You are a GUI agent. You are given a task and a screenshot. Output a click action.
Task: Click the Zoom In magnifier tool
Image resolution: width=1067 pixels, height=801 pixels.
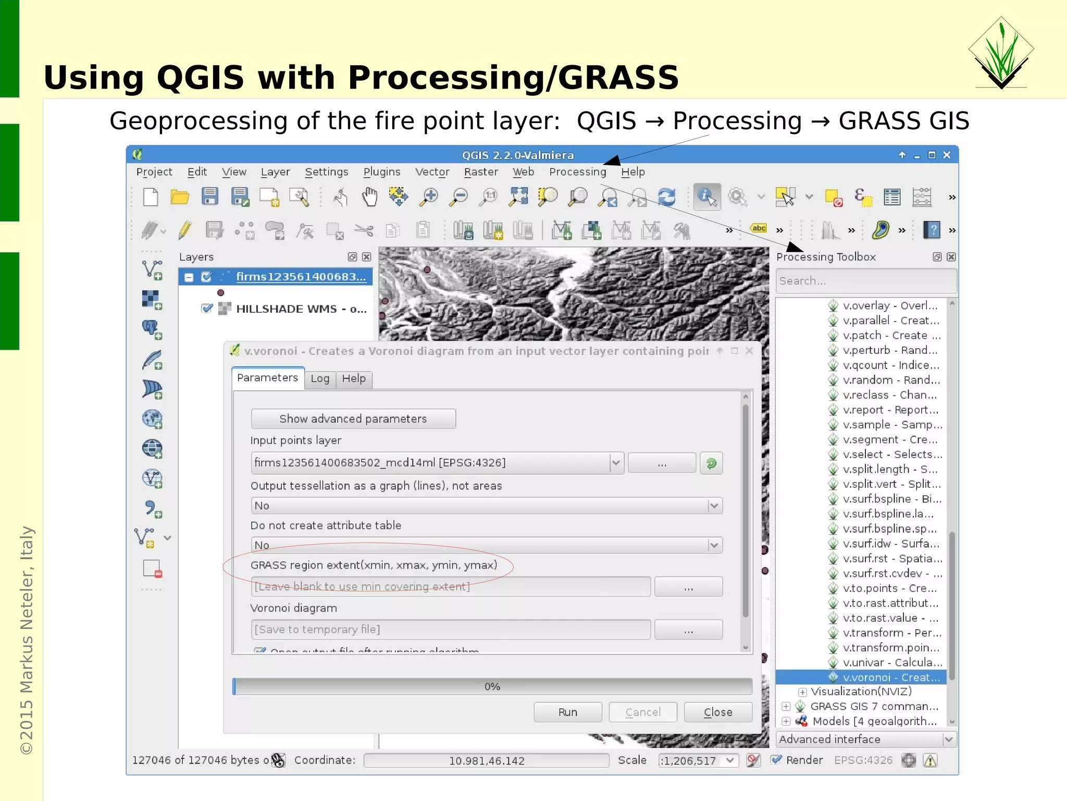[x=429, y=197]
